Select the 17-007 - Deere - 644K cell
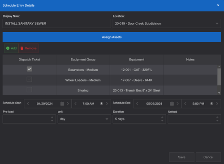Viewport: 224px width, 164px height. click(x=137, y=80)
